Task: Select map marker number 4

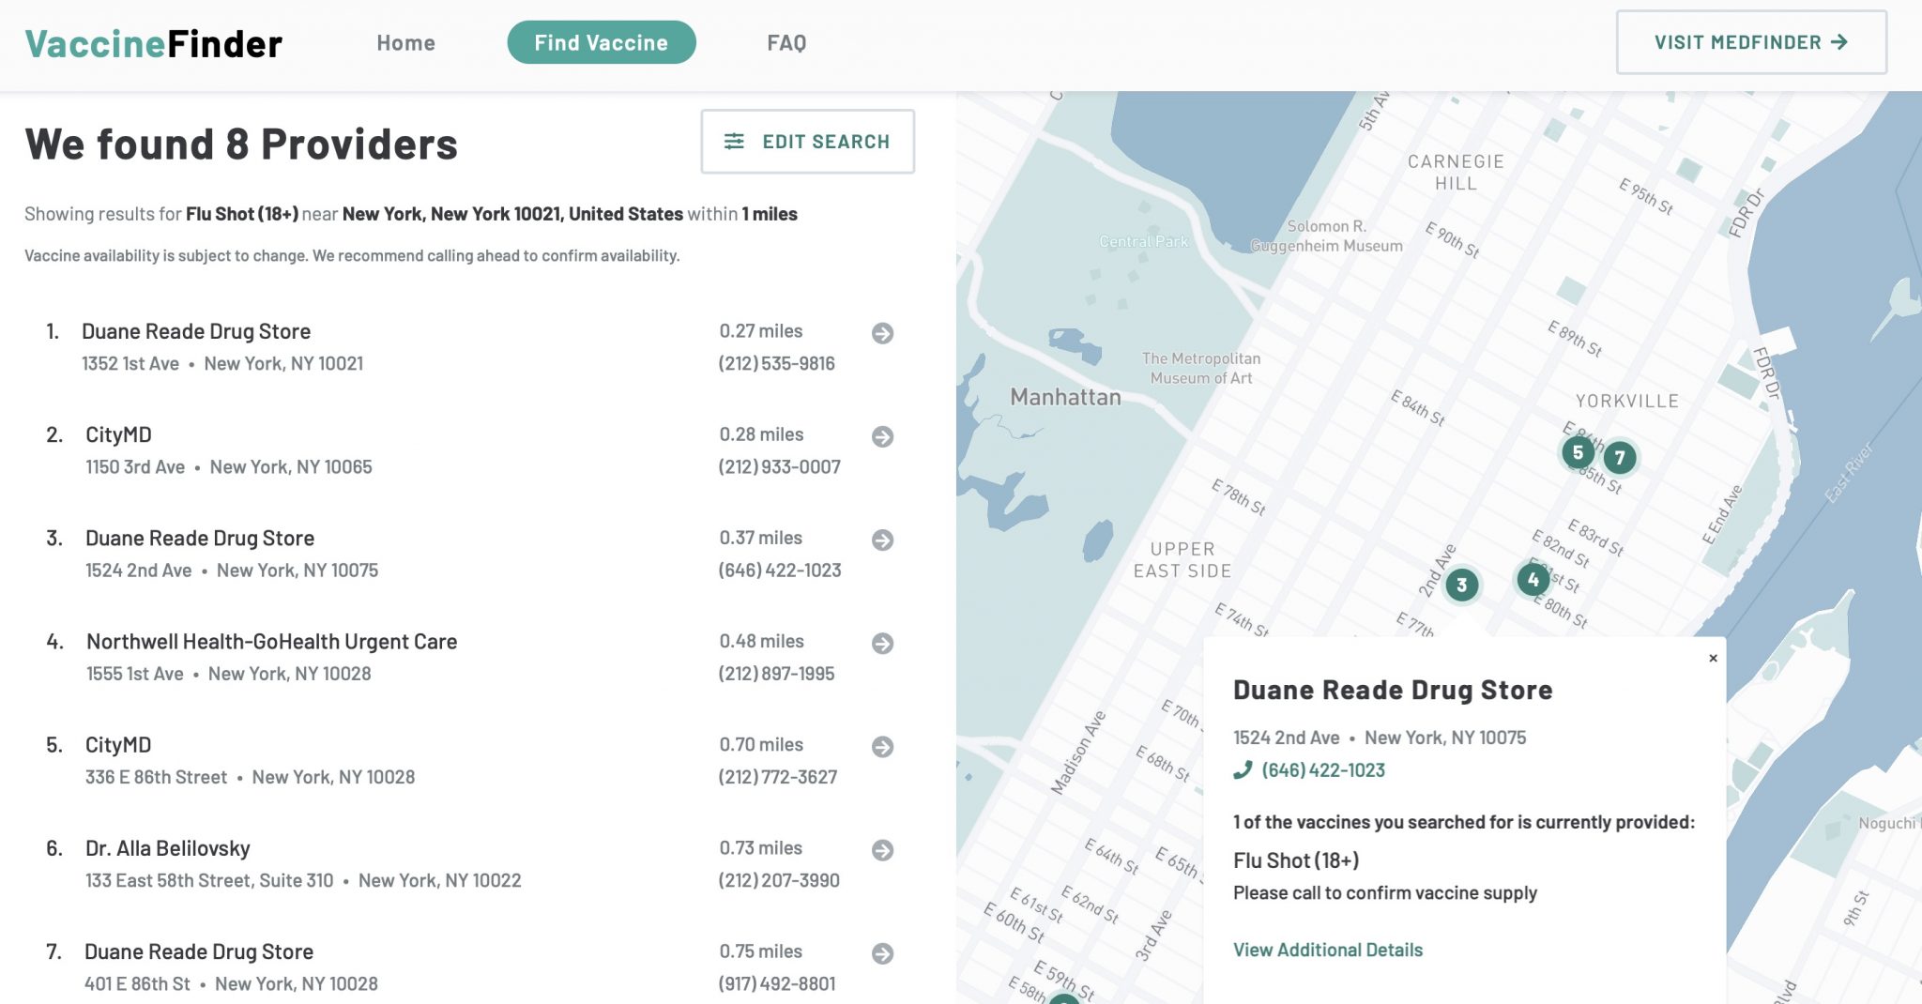Action: tap(1533, 579)
